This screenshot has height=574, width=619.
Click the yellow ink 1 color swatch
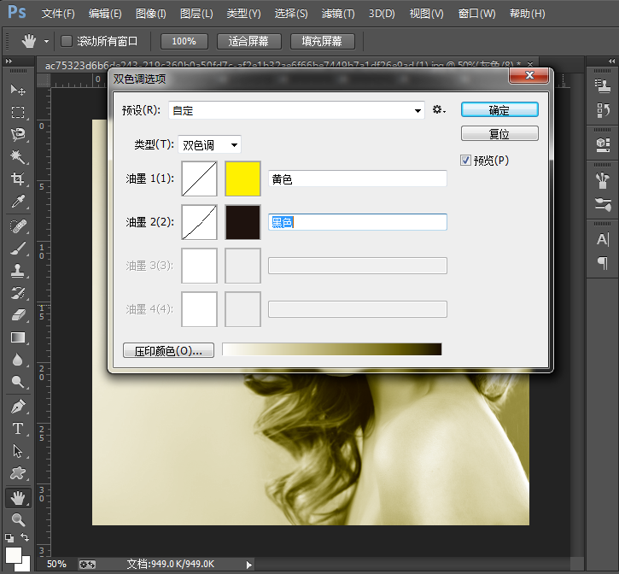242,179
